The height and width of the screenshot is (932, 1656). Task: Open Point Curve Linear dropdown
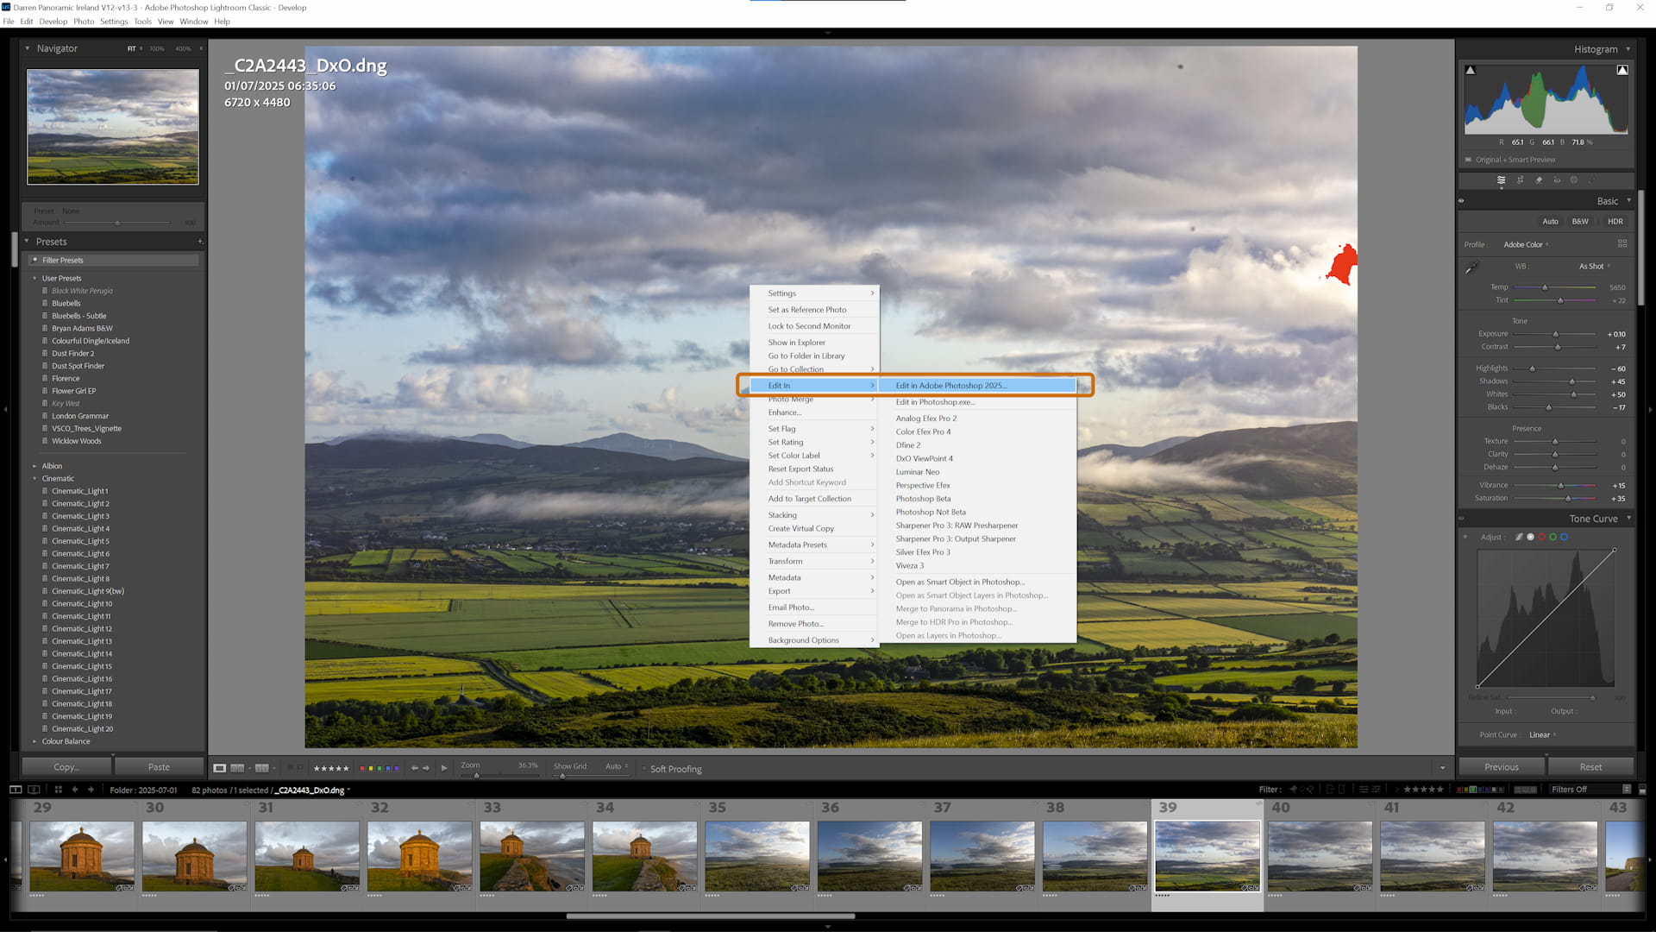click(x=1542, y=735)
